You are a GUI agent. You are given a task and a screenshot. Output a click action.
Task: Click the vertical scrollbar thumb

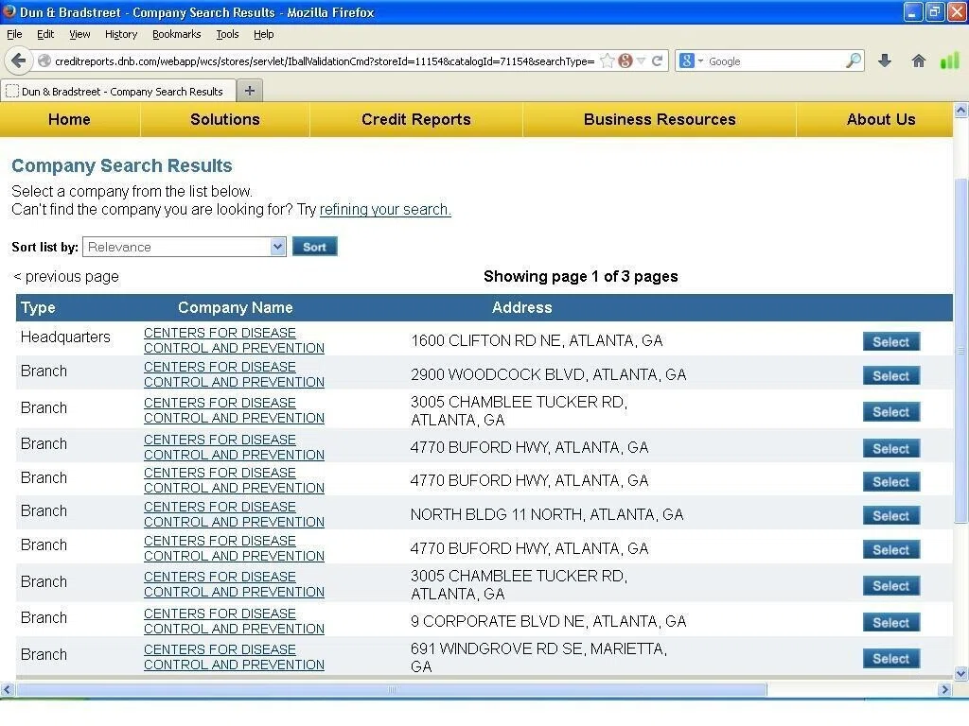tap(961, 351)
